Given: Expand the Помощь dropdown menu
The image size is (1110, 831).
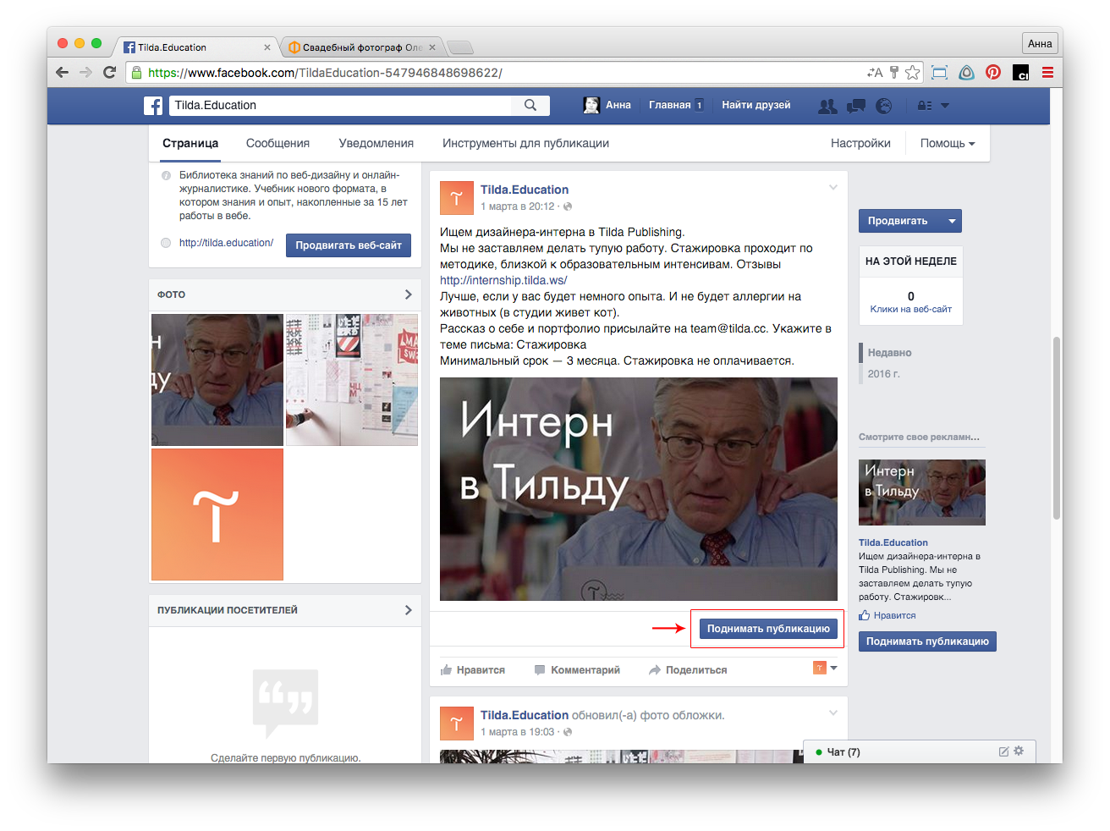Looking at the screenshot, I should click(x=947, y=144).
